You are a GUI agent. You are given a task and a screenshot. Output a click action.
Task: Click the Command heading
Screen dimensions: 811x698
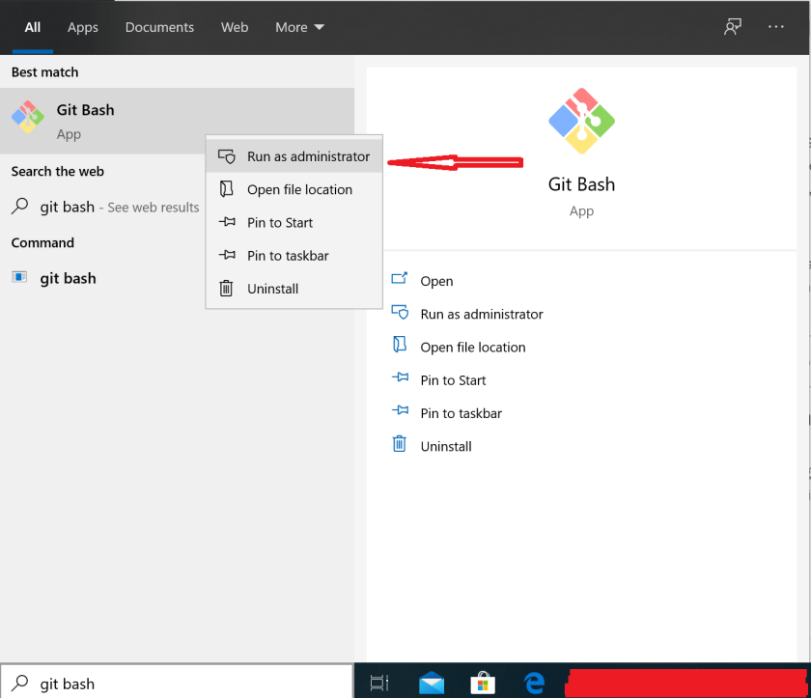click(42, 242)
